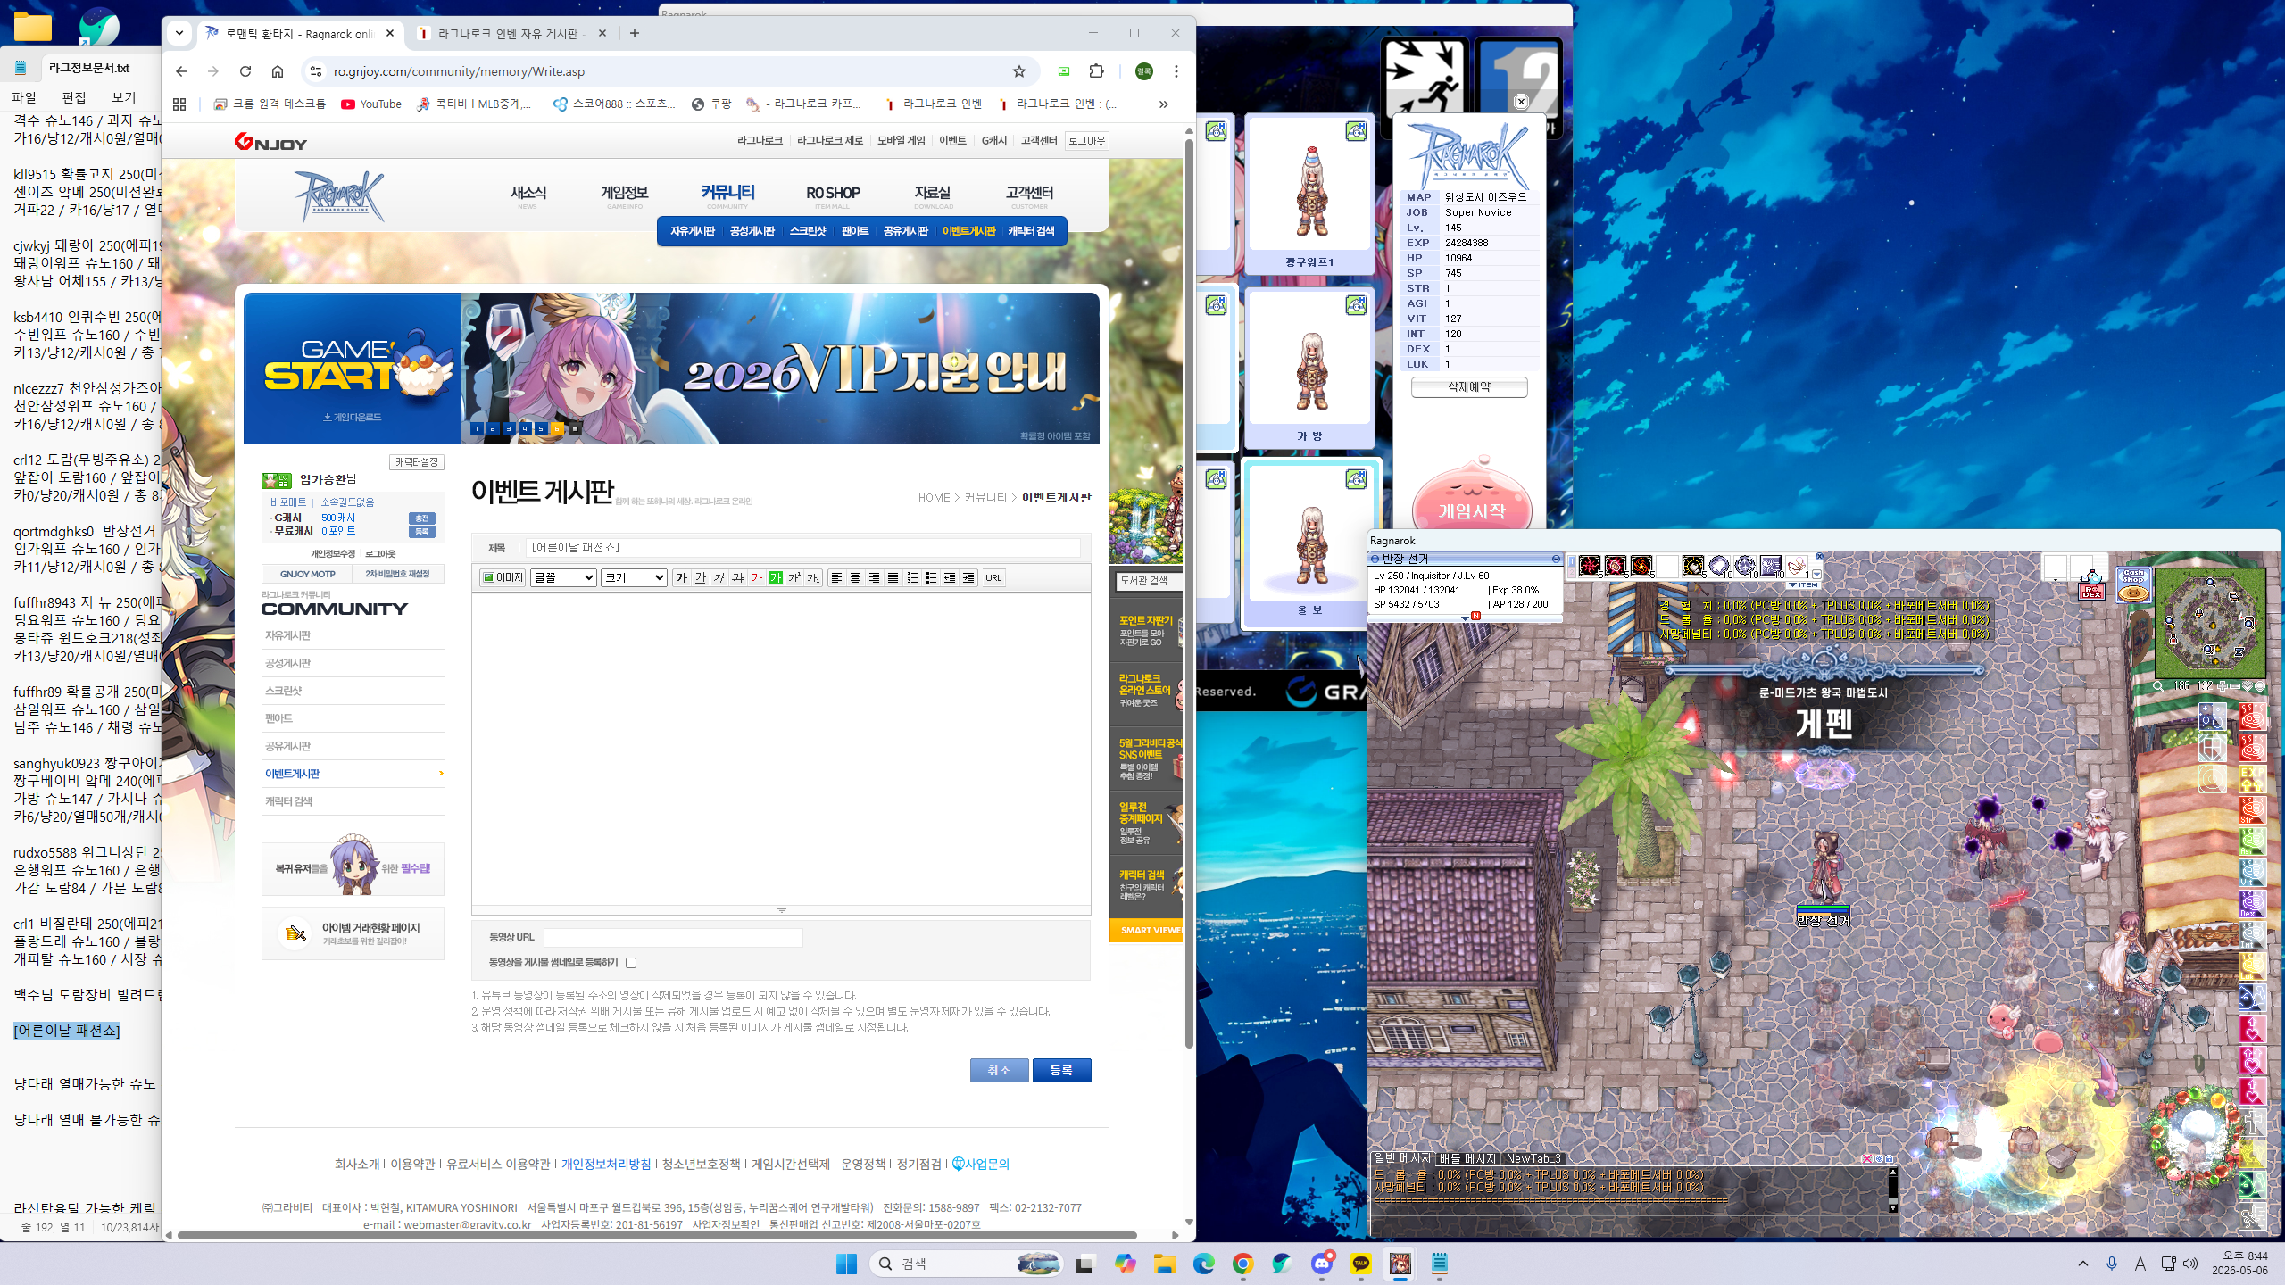Start the game with the 게임시작 button
This screenshot has width=2285, height=1285.
tap(1472, 510)
